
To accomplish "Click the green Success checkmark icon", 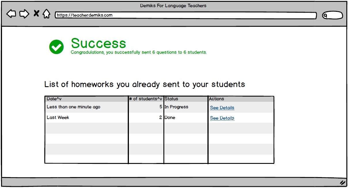I will [56, 47].
